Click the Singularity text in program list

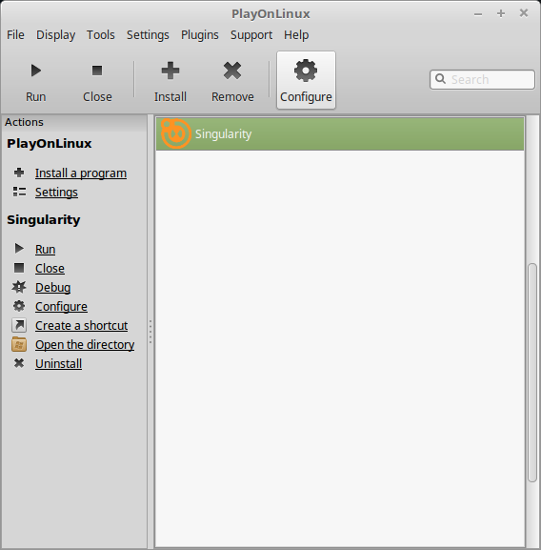click(223, 133)
